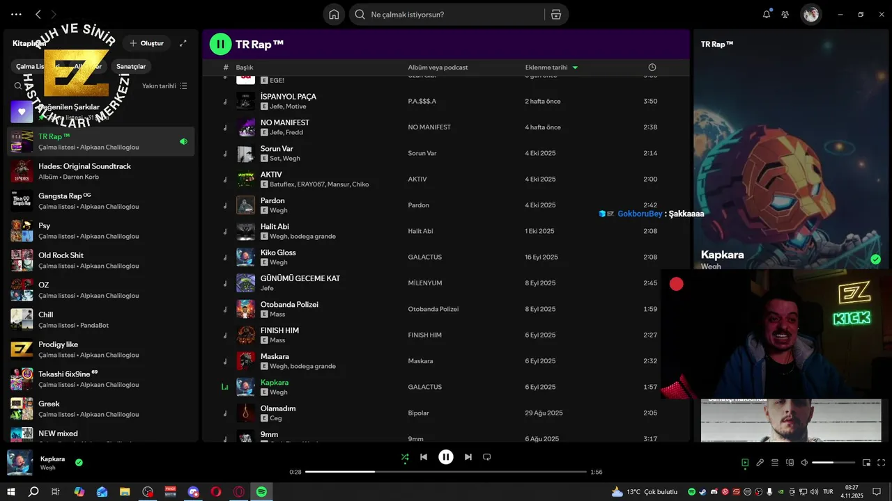This screenshot has width=892, height=501.
Task: Click the Kapkara cover art in player bar
Action: coord(20,463)
